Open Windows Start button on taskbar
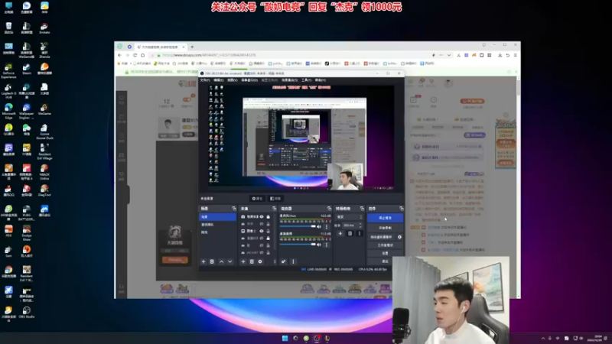The height and width of the screenshot is (344, 612). [x=285, y=338]
